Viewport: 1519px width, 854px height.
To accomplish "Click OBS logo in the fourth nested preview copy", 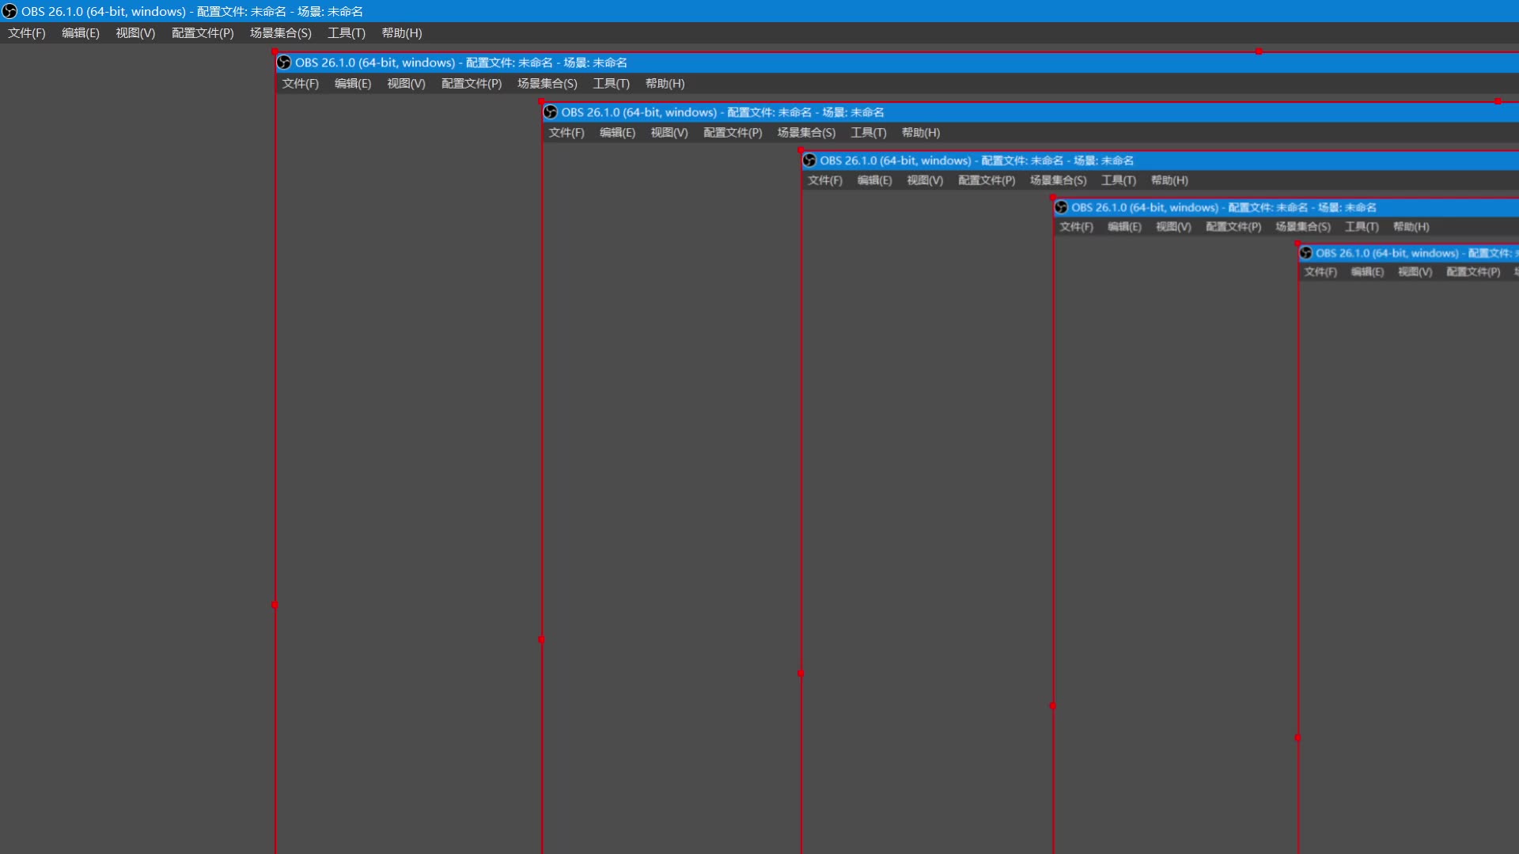I will tap(1061, 207).
